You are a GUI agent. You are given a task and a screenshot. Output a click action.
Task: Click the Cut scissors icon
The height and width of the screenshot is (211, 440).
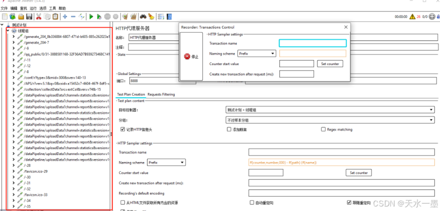[x=38, y=16]
